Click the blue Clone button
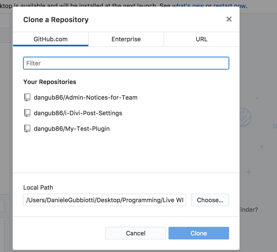Screen dimensions: 277x252 (199, 233)
